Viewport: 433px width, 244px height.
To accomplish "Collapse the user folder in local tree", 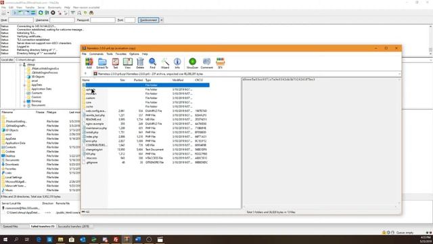I will (20, 64).
